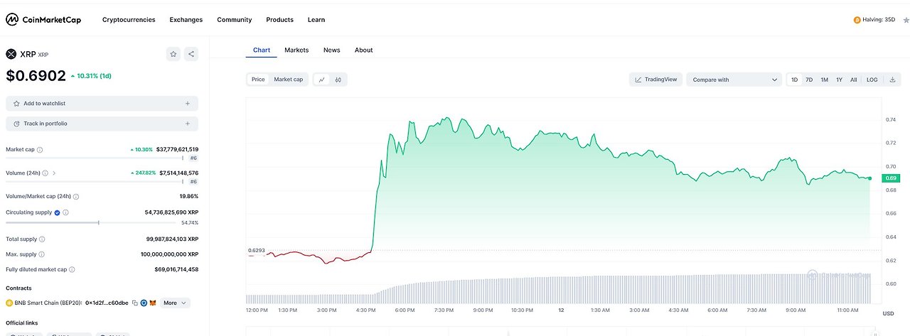Download the chart data
This screenshot has width=910, height=336.
(892, 80)
